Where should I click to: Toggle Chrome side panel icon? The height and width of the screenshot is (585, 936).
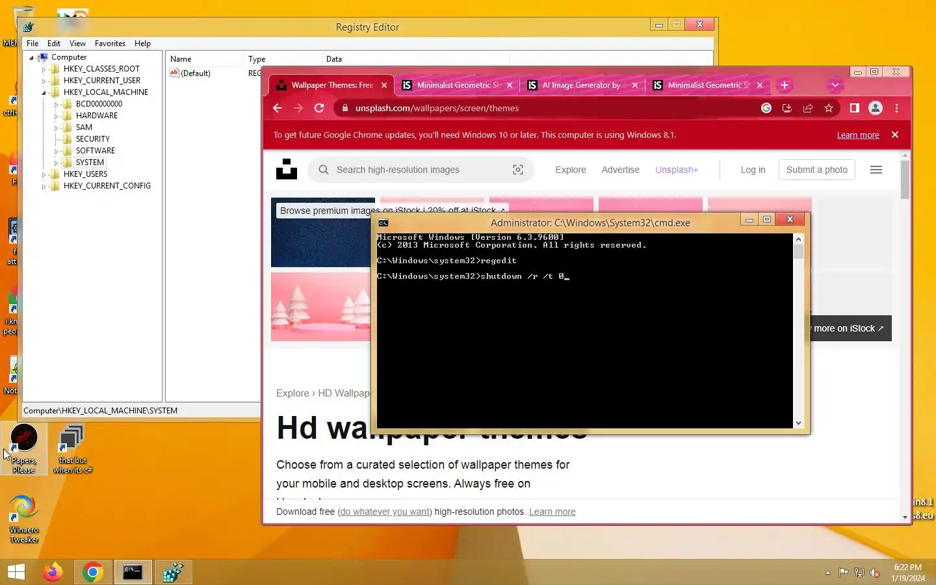point(855,108)
